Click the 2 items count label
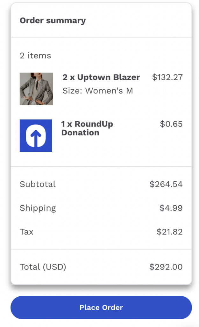 point(35,56)
